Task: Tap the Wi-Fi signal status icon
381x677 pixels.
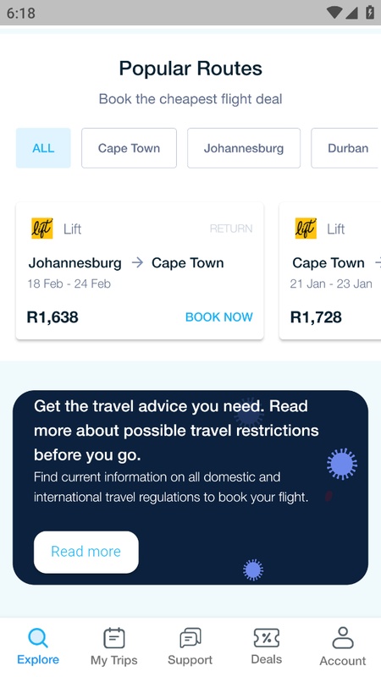Action: click(x=334, y=13)
